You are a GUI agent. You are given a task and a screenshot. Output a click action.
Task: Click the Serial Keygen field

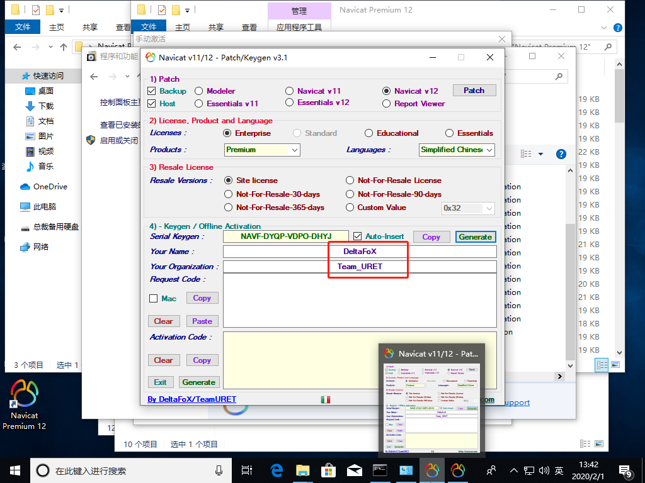pyautogui.click(x=286, y=236)
